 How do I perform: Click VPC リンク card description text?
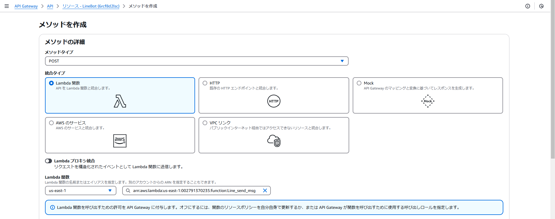(x=271, y=128)
